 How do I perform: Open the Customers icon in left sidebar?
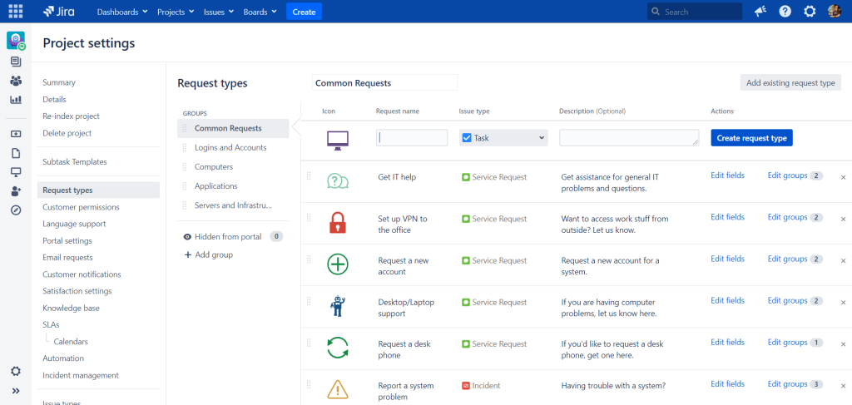point(16,81)
